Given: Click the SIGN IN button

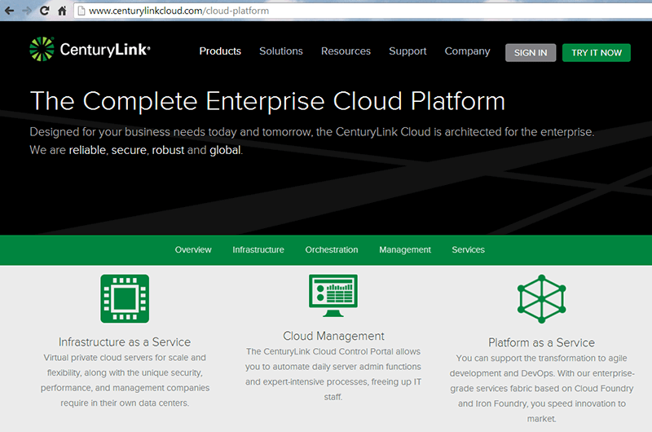Looking at the screenshot, I should click(531, 53).
